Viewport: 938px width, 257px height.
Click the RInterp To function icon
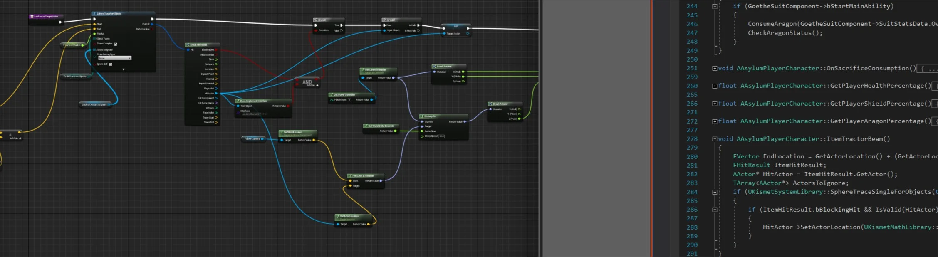point(422,116)
